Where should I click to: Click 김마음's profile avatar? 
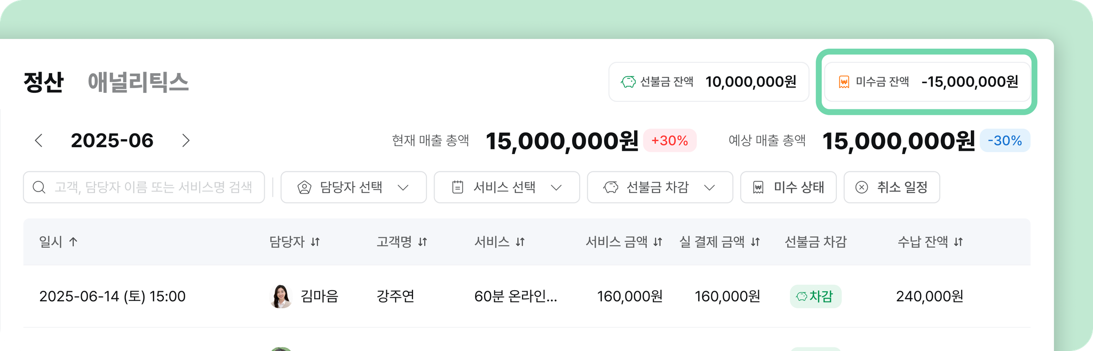coord(281,296)
